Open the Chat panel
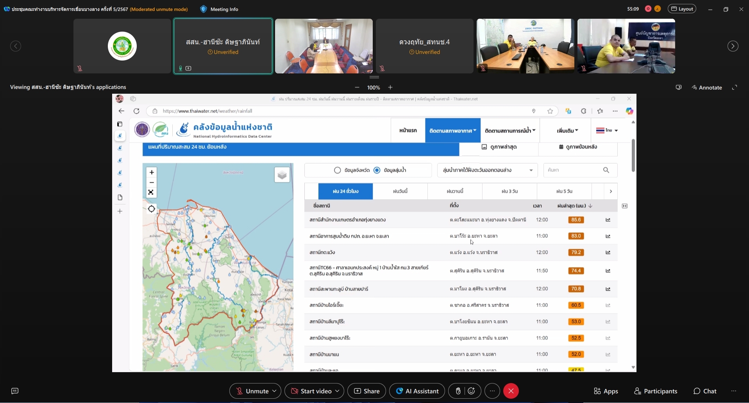The height and width of the screenshot is (403, 749). click(705, 391)
